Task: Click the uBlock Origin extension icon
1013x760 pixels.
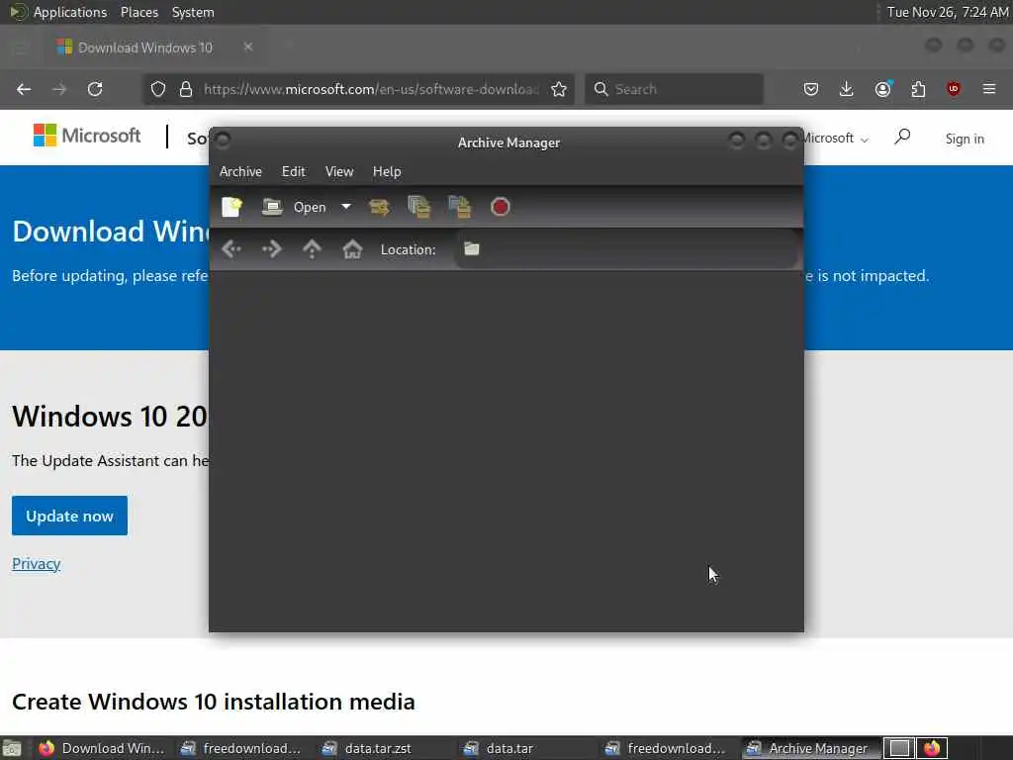Action: [x=954, y=89]
